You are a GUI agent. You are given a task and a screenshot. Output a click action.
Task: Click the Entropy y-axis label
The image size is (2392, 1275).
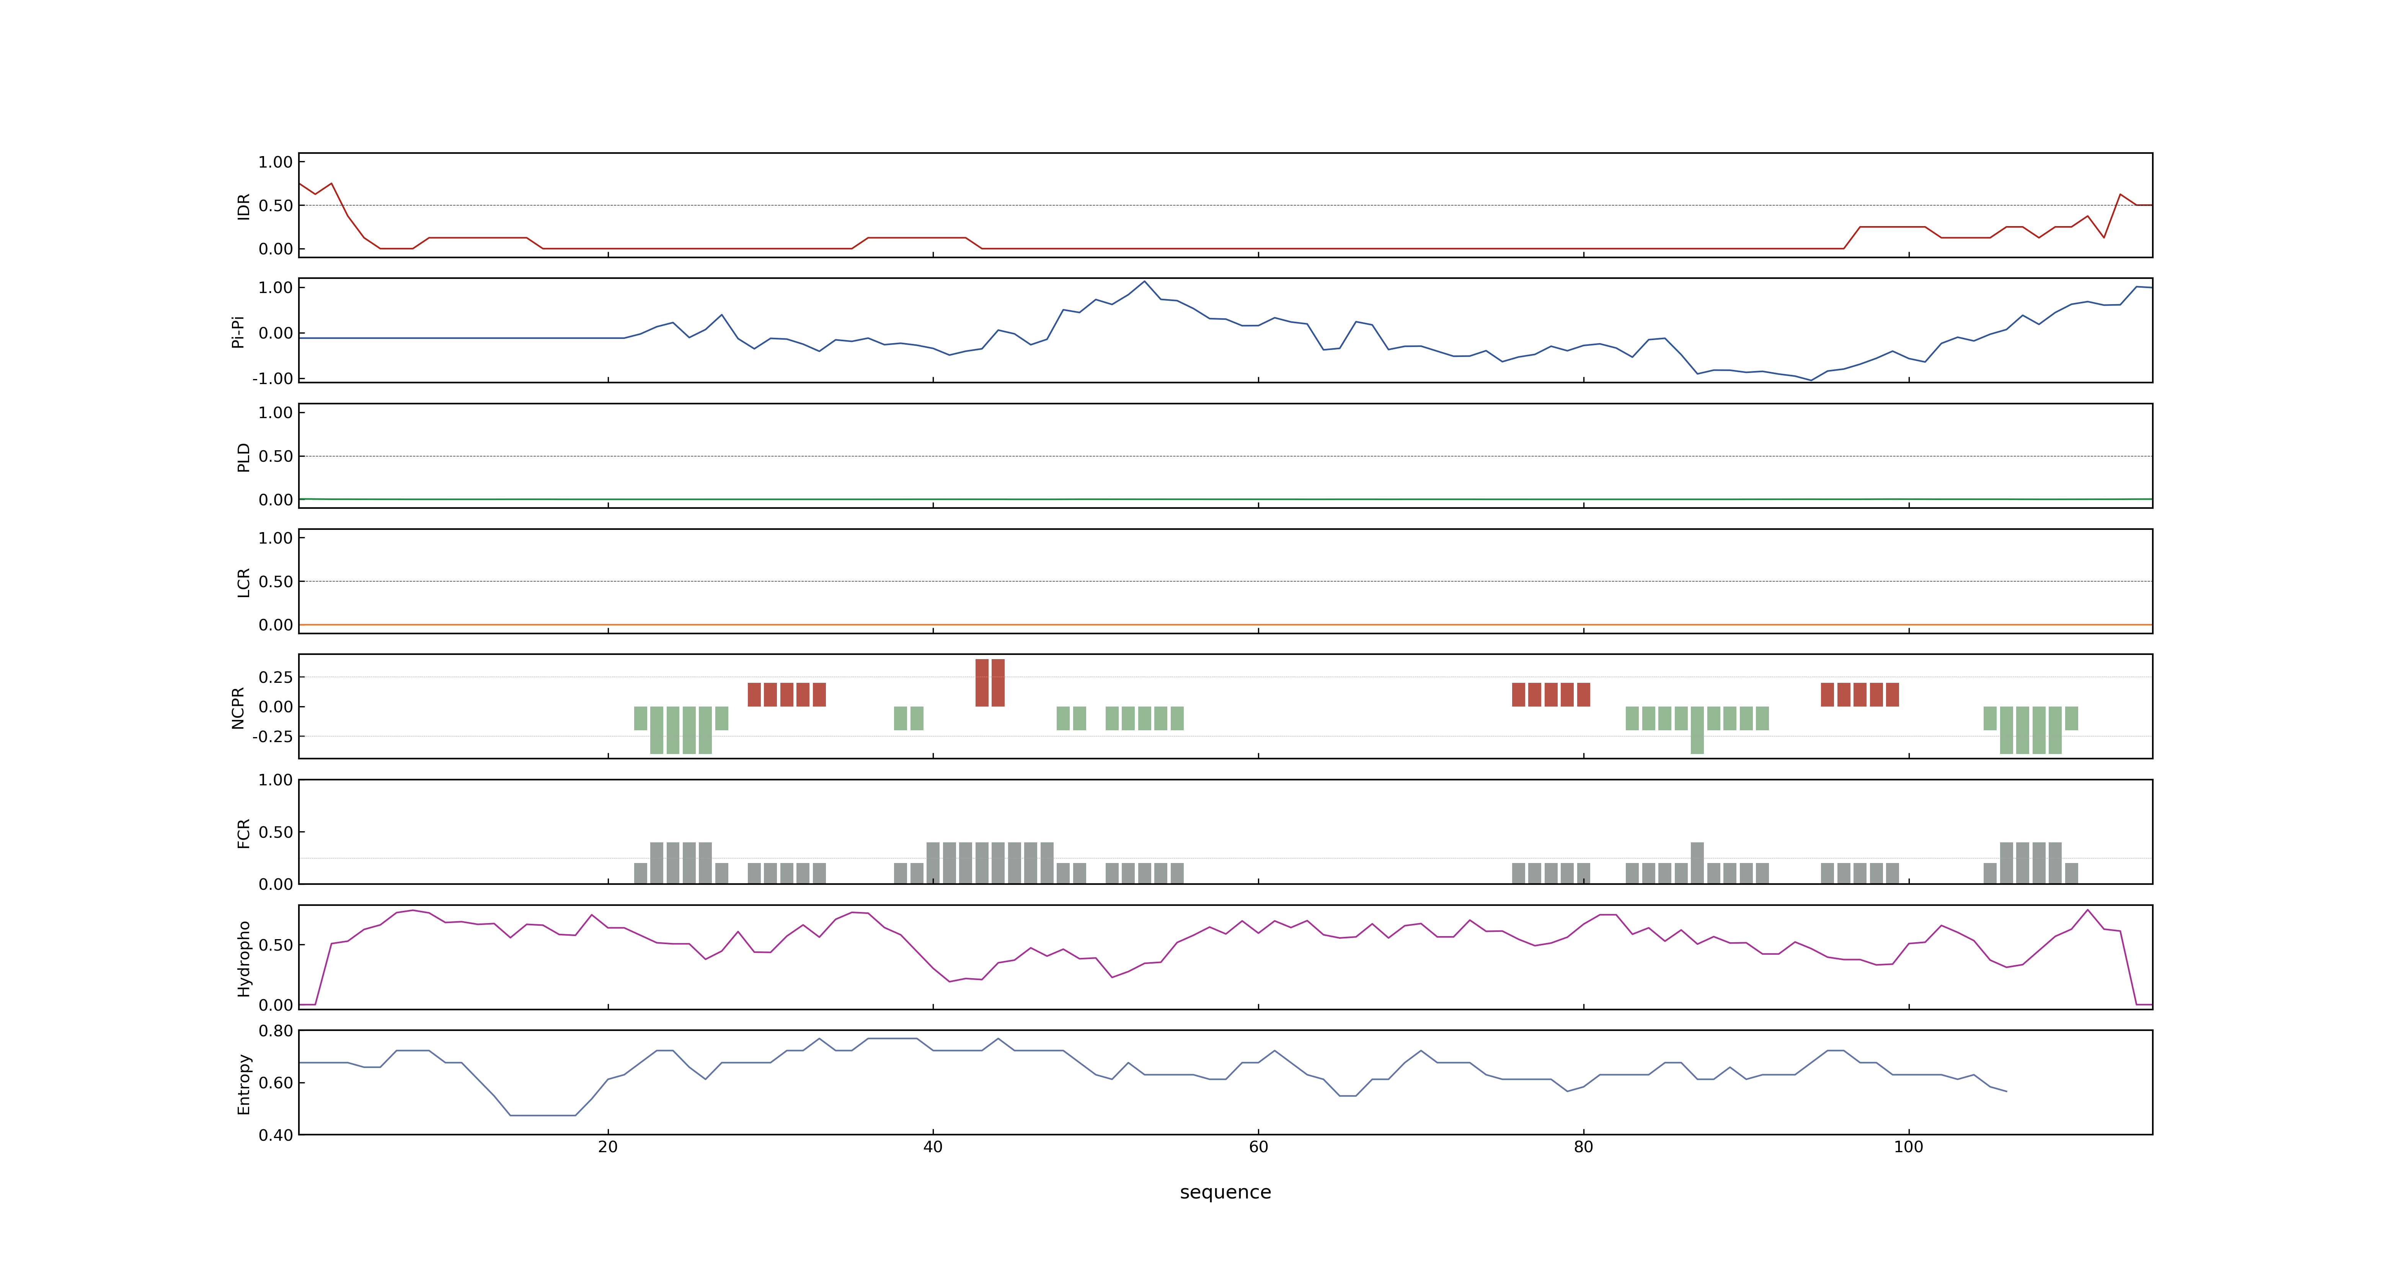(x=243, y=1084)
